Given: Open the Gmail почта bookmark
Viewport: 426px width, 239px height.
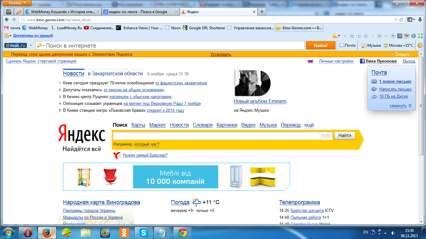Looking at the screenshot, I should point(12,28).
